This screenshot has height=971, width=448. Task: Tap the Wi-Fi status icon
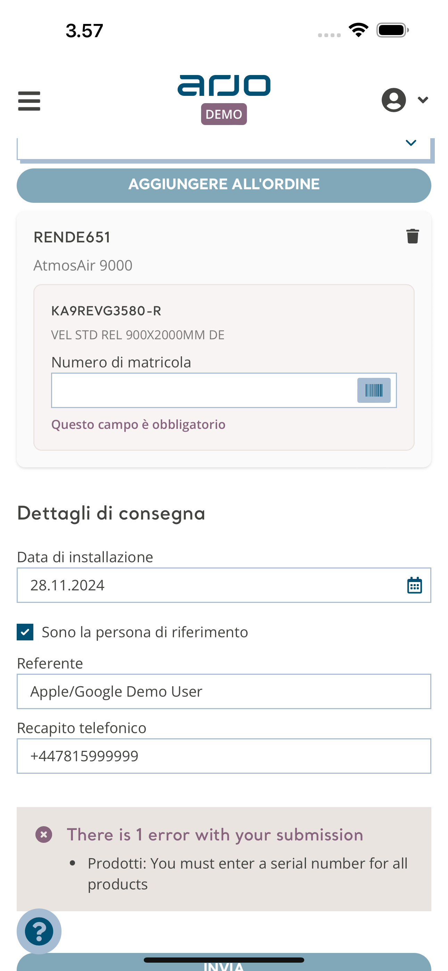point(358,30)
